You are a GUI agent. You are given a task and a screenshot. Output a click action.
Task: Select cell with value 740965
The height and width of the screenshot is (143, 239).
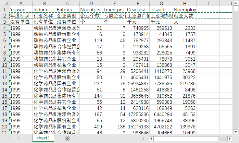point(138,28)
